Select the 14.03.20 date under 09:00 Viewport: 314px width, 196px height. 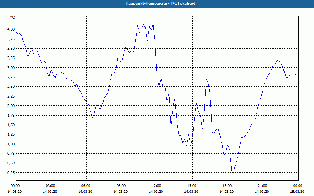click(x=120, y=191)
